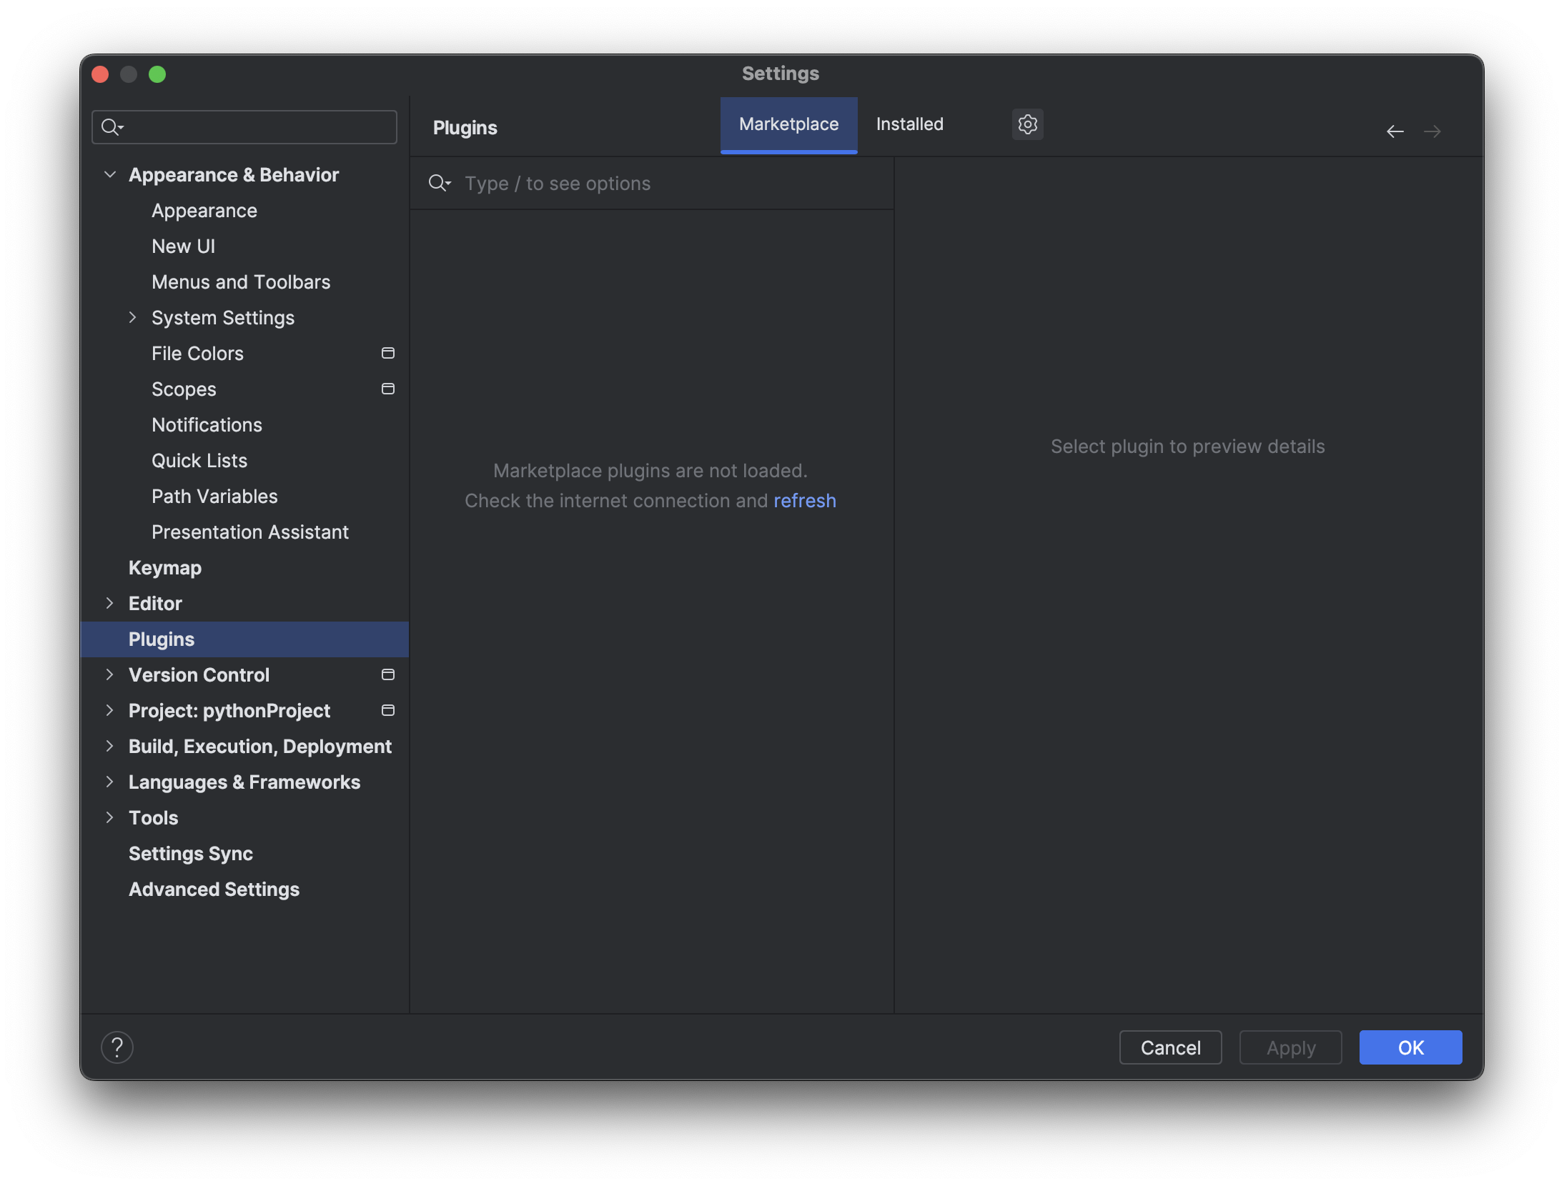Click the back navigation arrow
Viewport: 1564px width, 1186px height.
[x=1395, y=131]
